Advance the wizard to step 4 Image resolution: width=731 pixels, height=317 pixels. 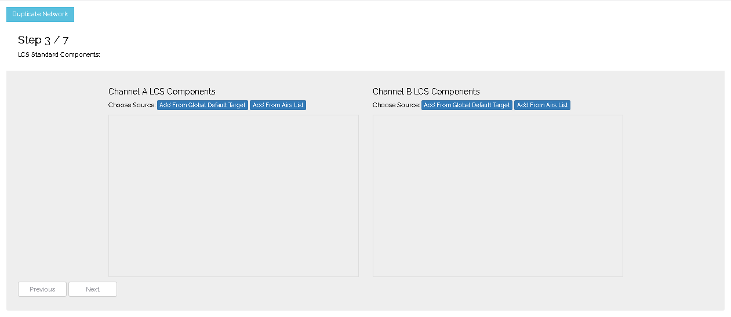93,289
